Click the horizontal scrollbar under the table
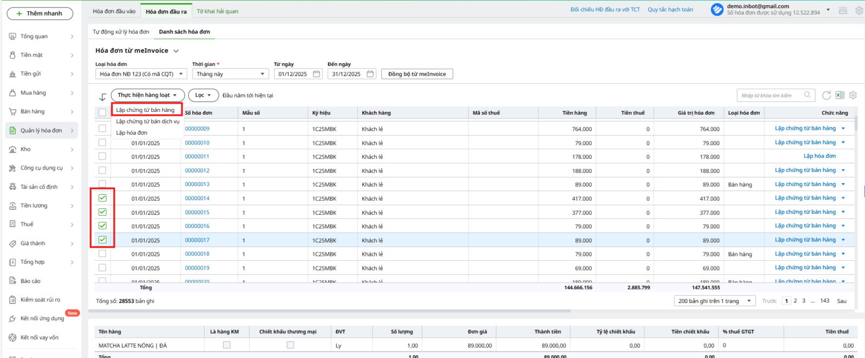This screenshot has height=358, width=865. click(x=330, y=311)
